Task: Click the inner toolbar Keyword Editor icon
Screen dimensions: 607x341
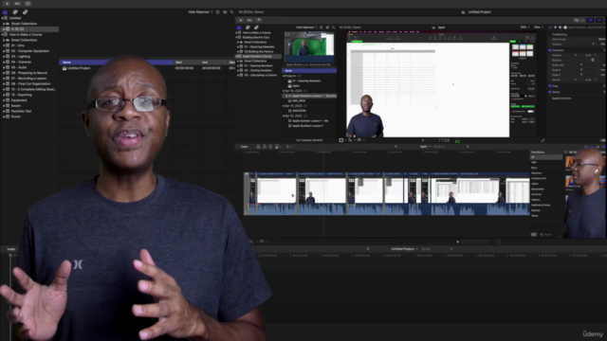Action: (x=249, y=20)
